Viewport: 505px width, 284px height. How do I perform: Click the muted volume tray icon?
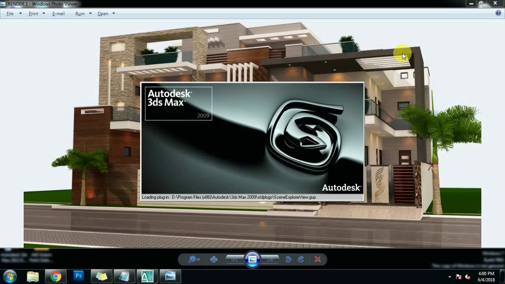(468, 277)
